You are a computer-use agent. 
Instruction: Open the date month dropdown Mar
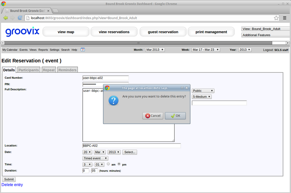click(x=100, y=152)
